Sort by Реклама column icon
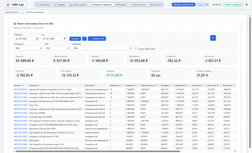Screen dimensions: 252x153 234,85
